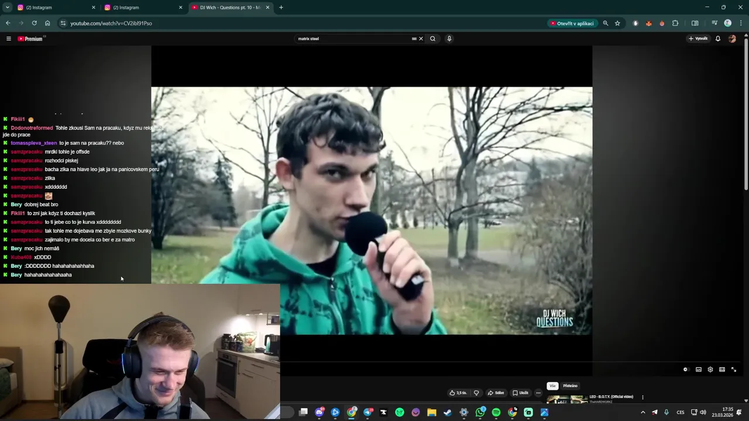Open LEO - B.O.T.Y. video thumbnail
749x421 pixels.
pos(567,399)
